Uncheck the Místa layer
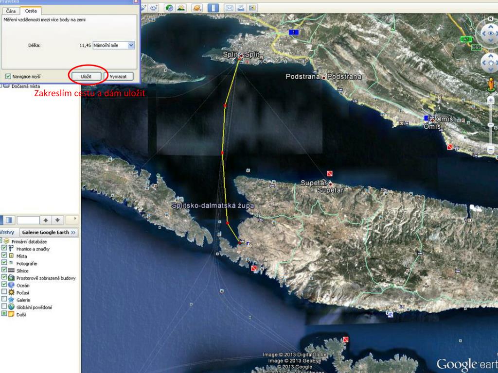This screenshot has width=498, height=373. pos(4,255)
